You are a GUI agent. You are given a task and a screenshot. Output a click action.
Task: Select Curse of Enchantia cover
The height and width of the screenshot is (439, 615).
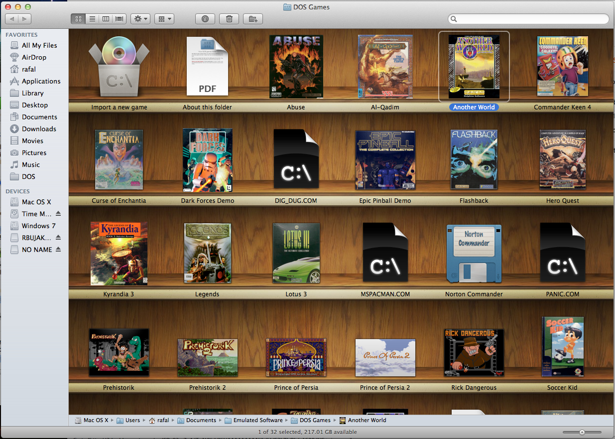click(x=119, y=160)
